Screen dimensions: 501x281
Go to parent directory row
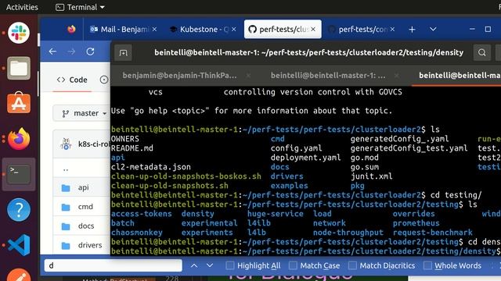tap(66, 169)
